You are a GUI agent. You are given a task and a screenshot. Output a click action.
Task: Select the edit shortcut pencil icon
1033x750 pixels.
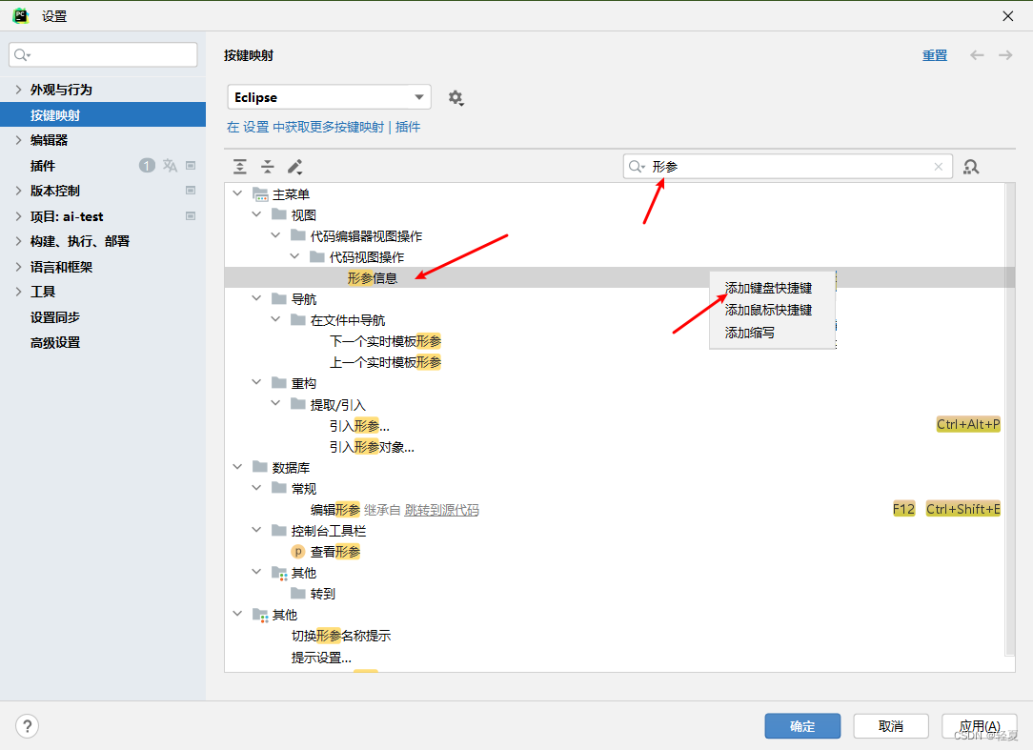(x=295, y=167)
